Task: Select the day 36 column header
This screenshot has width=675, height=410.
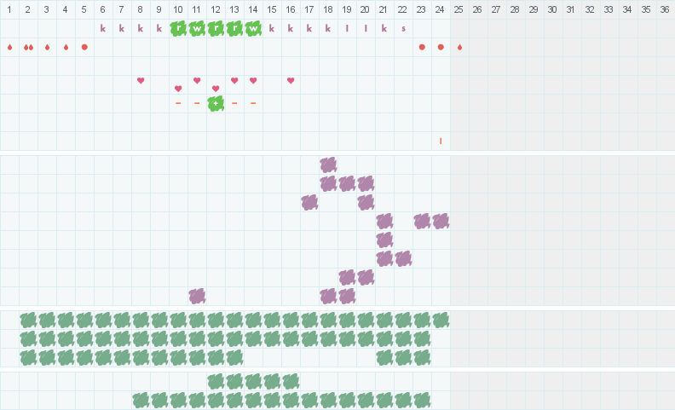Action: click(665, 9)
